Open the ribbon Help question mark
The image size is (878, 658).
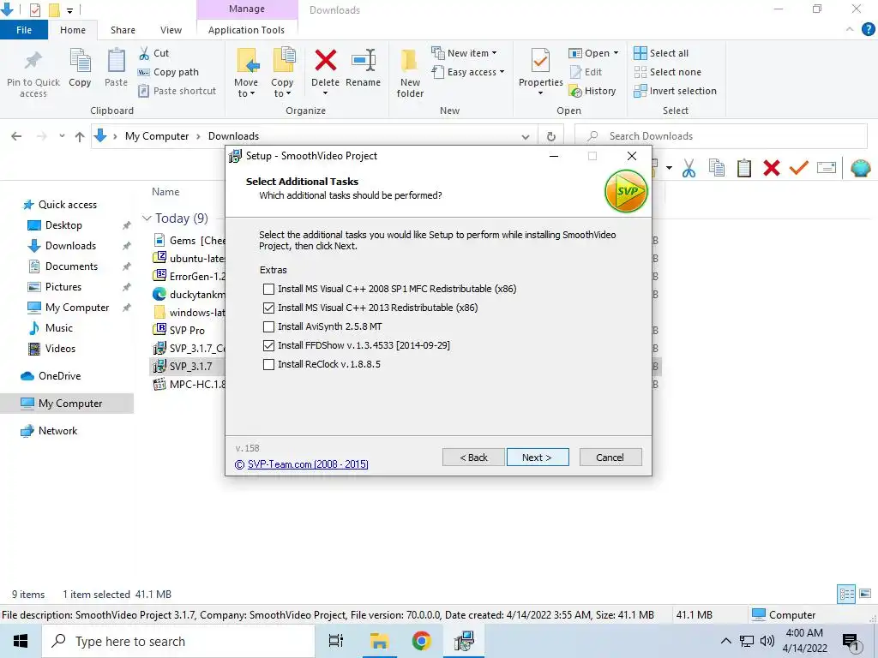pos(868,29)
